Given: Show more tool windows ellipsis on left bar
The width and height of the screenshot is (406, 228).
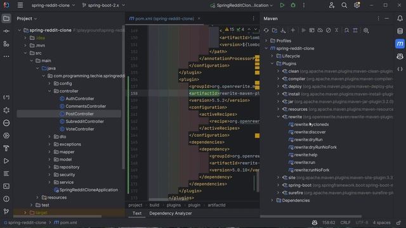Looking at the screenshot, I should [x=6, y=56].
